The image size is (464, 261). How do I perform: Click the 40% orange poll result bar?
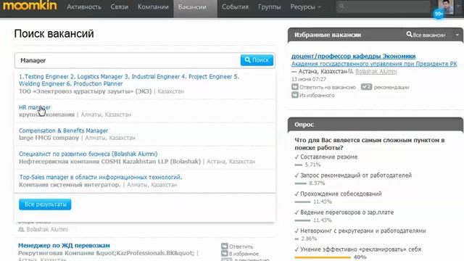pyautogui.click(x=323, y=257)
